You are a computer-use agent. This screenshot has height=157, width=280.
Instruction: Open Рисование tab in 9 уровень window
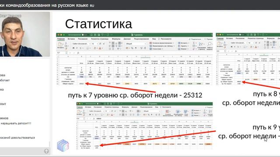click(x=98, y=107)
